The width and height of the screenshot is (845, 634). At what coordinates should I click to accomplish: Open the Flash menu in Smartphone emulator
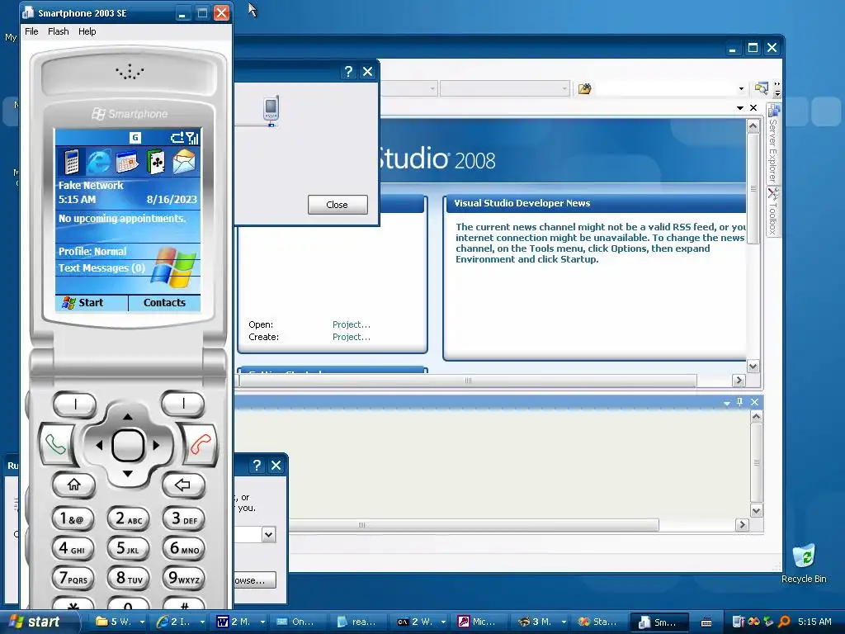click(59, 31)
